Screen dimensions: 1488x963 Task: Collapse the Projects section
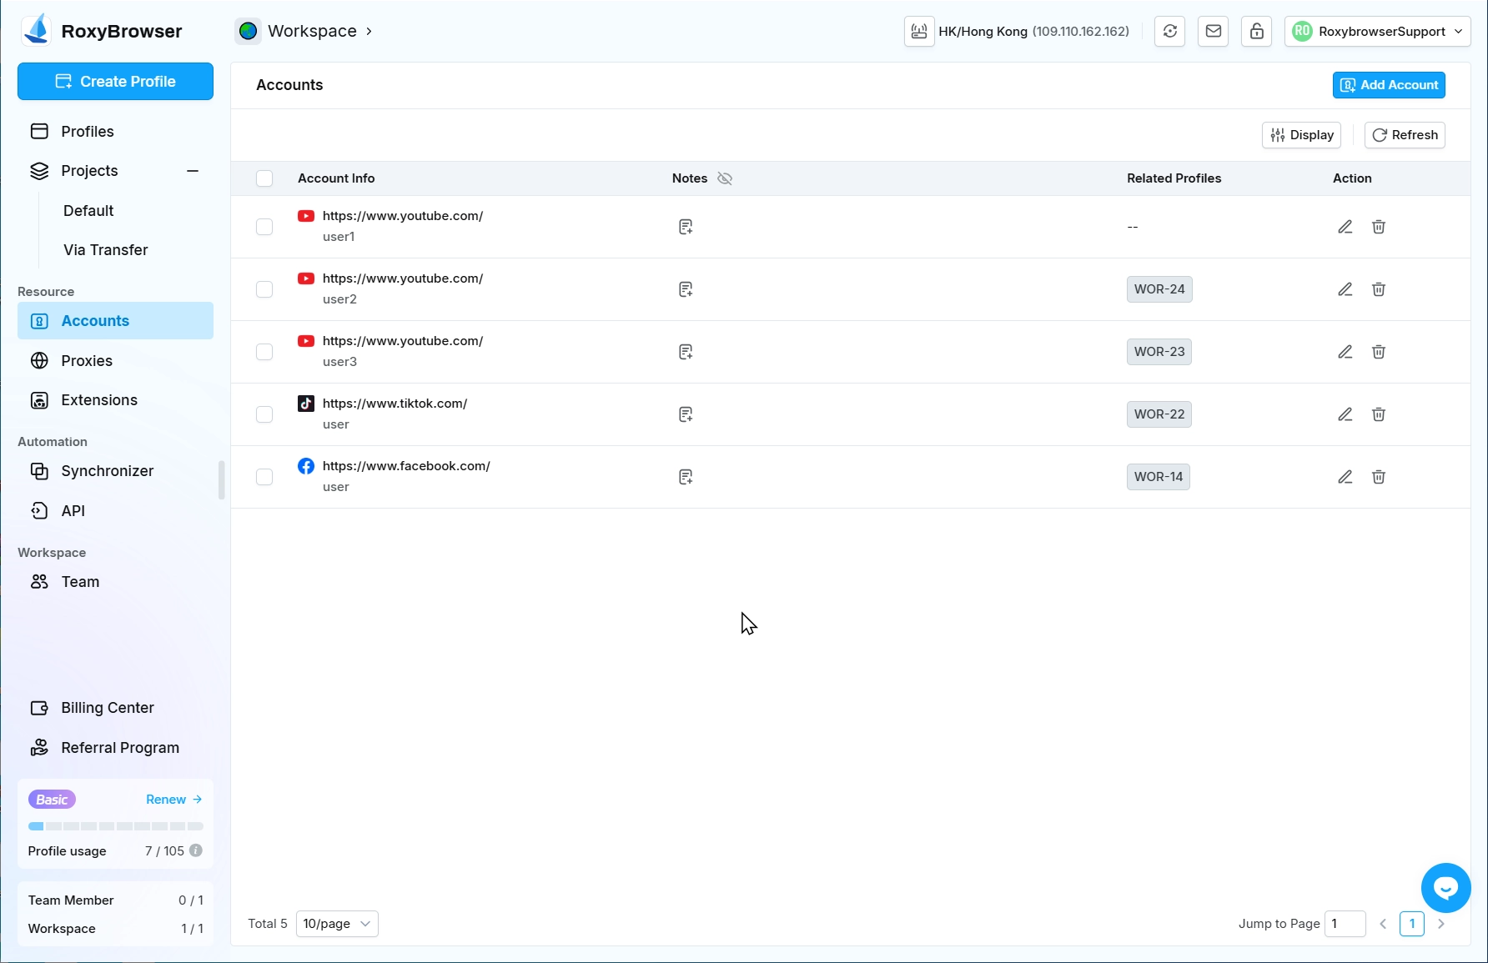193,171
